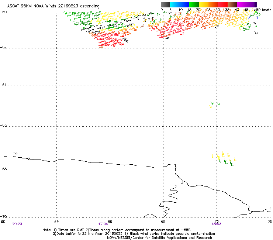The width and height of the screenshot is (273, 240).
Task: Click the small green wind barb cluster near latitude -65
Action: (215, 104)
